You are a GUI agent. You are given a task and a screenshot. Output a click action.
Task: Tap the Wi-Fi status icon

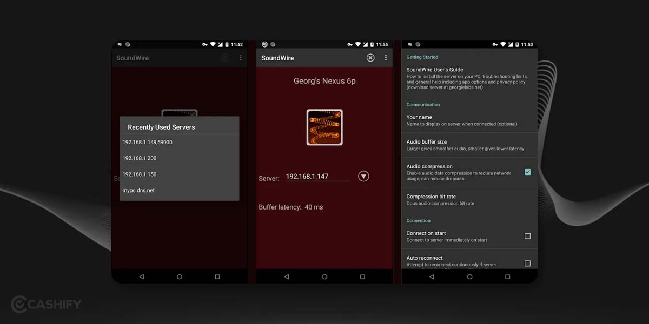click(x=357, y=44)
